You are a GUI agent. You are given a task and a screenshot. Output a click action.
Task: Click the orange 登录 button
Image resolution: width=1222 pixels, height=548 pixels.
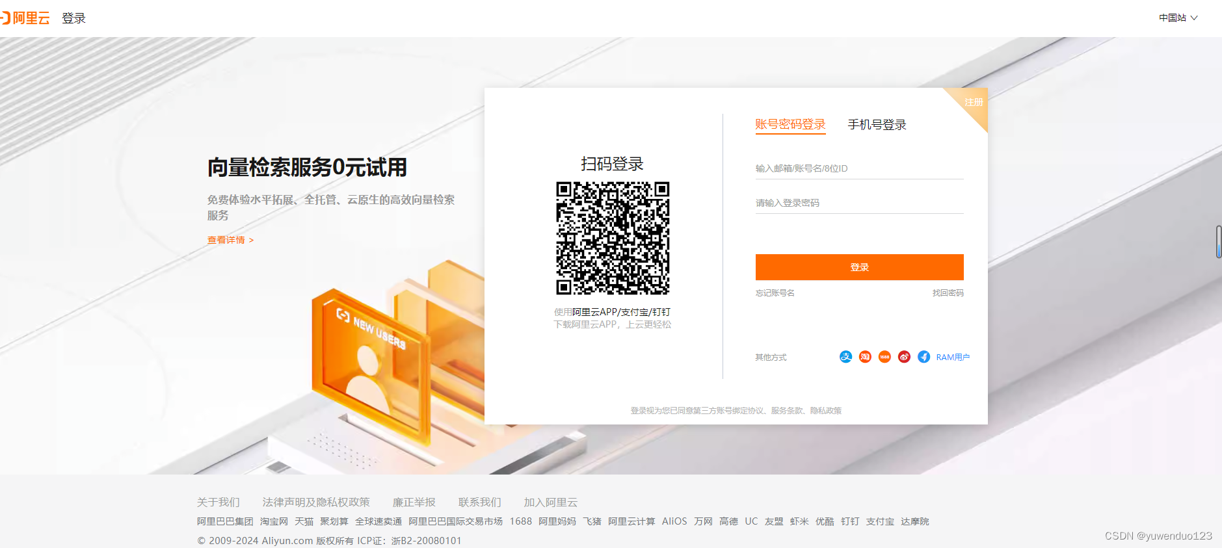coord(859,267)
